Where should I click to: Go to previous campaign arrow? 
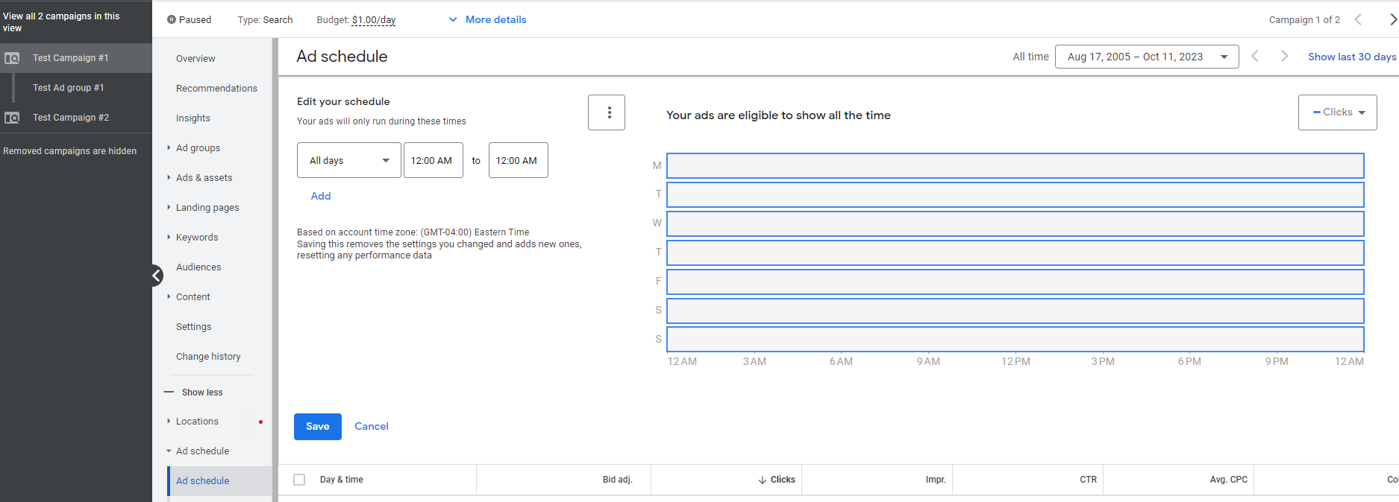[x=1358, y=19]
